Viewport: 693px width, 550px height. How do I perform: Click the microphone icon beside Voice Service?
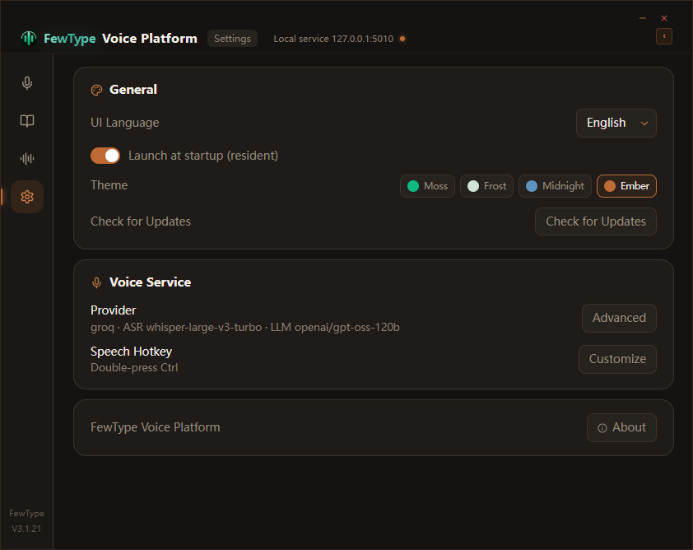[x=96, y=282]
